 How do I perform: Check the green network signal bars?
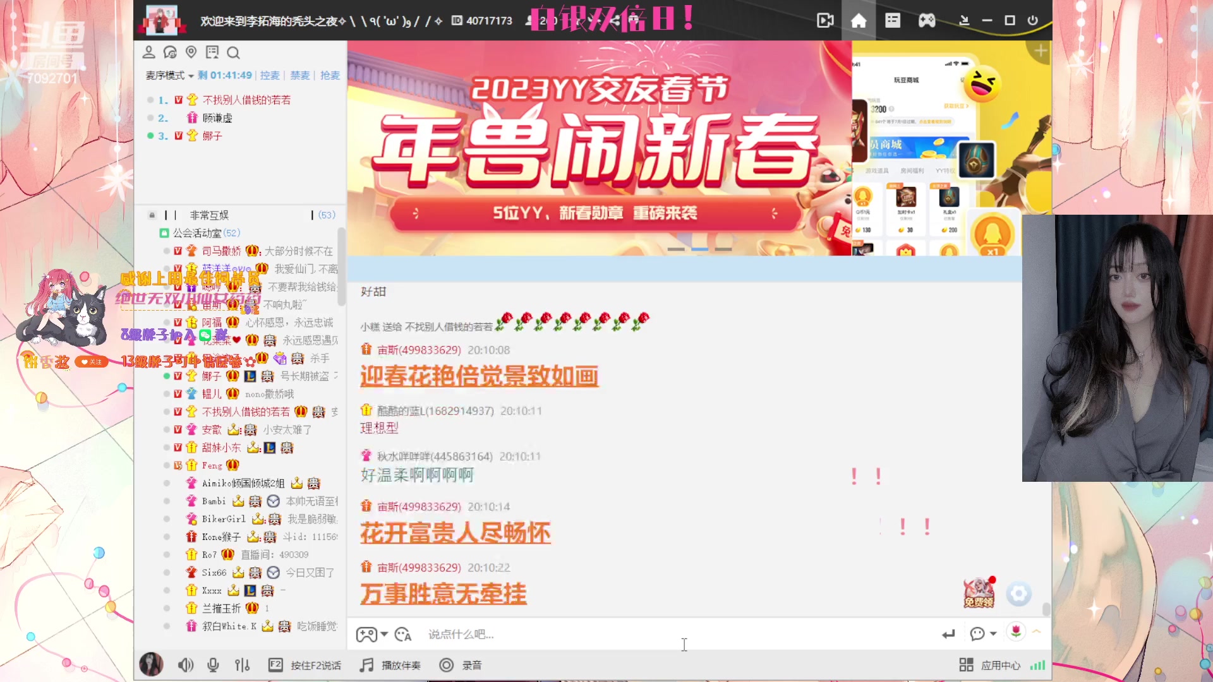point(1037,665)
